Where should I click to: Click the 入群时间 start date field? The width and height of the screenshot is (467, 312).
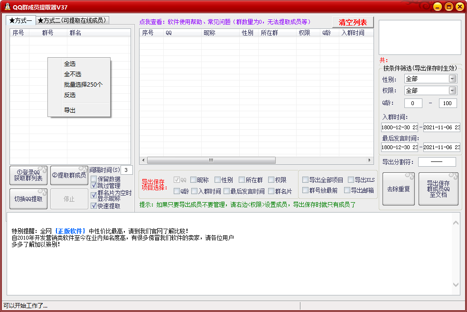point(400,127)
